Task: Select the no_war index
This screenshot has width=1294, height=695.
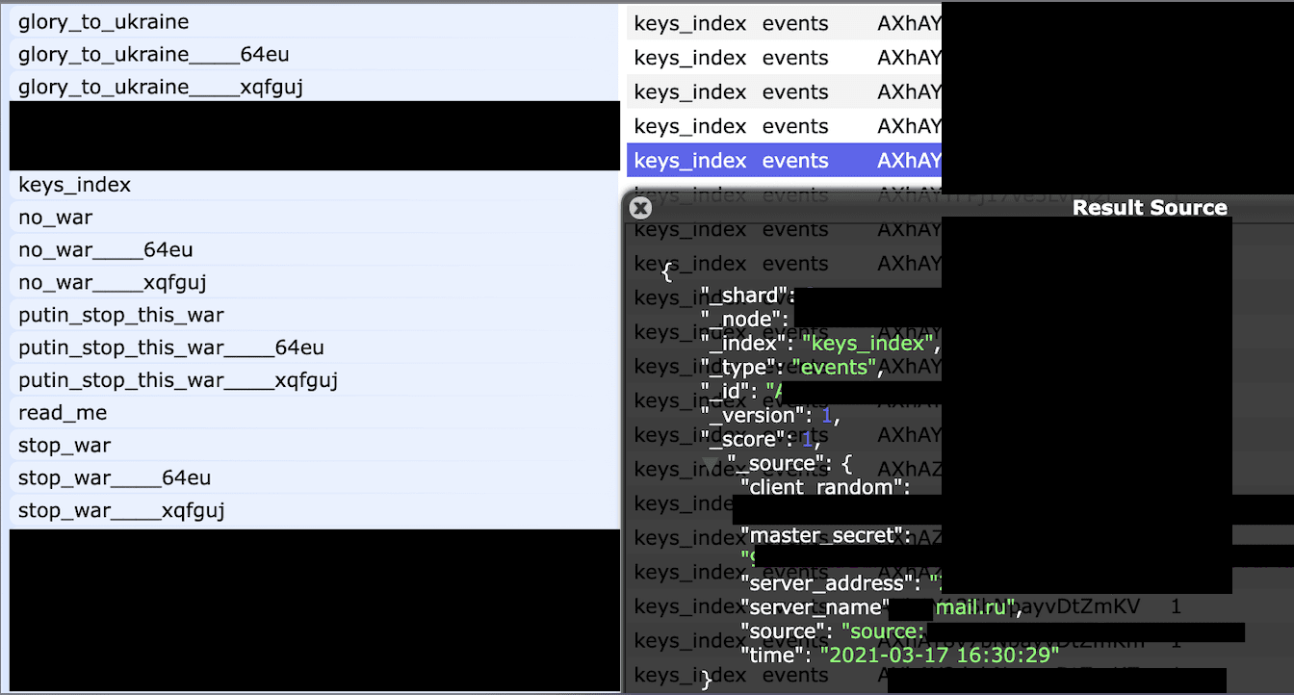Action: (315, 218)
